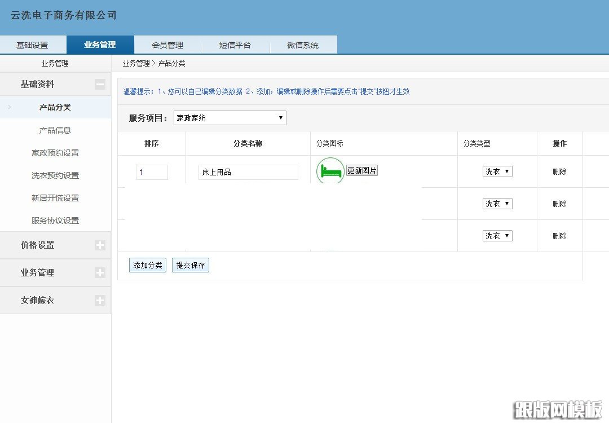Click the 添加分类 button
609x423 pixels.
point(147,265)
